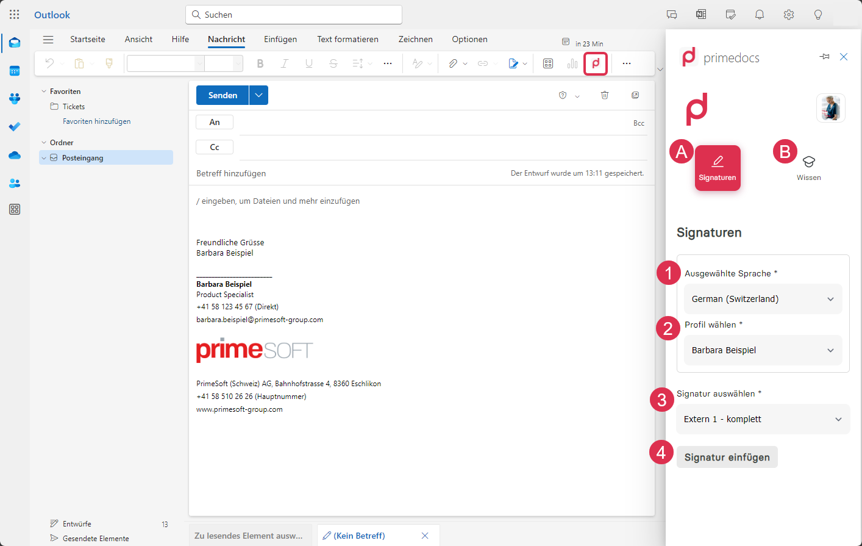Open OneDrive from the left rail

pyautogui.click(x=15, y=155)
